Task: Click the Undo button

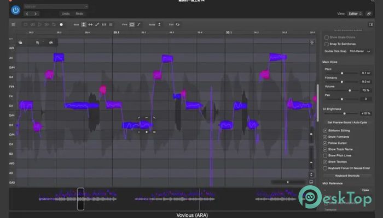Action: click(x=66, y=14)
